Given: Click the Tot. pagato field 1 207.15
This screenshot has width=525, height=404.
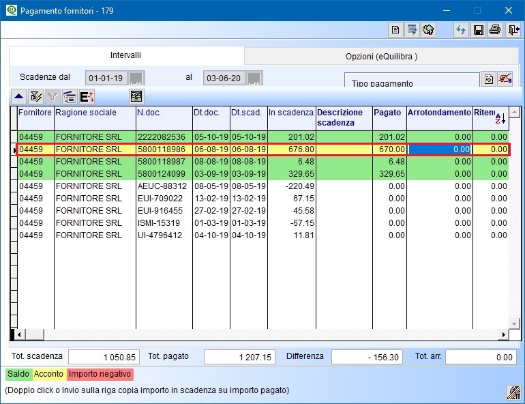Looking at the screenshot, I should (239, 357).
